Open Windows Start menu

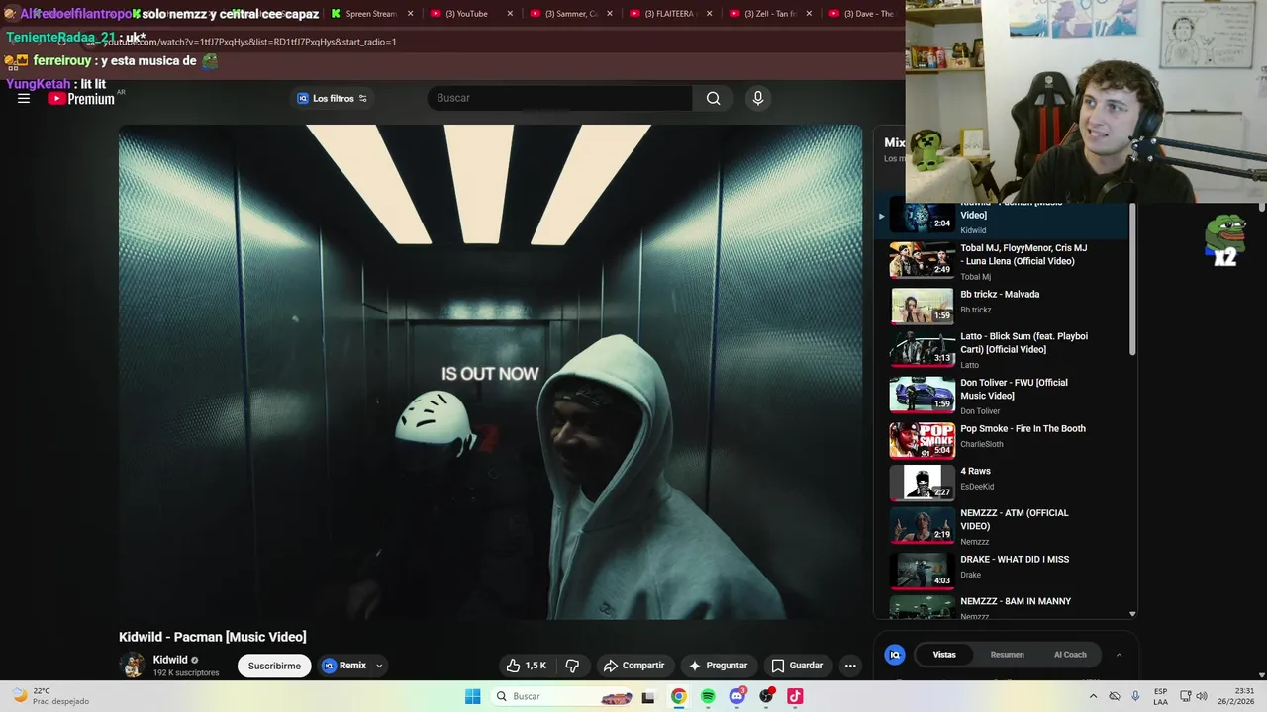tap(473, 696)
